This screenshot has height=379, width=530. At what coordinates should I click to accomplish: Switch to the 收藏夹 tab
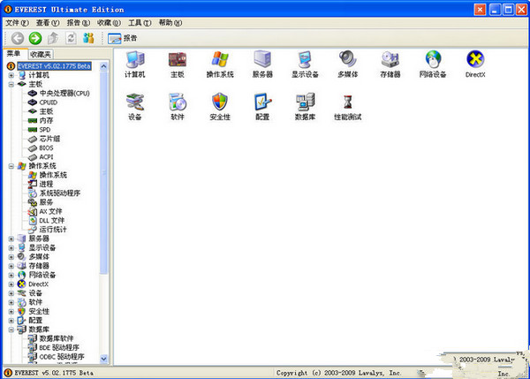[42, 54]
